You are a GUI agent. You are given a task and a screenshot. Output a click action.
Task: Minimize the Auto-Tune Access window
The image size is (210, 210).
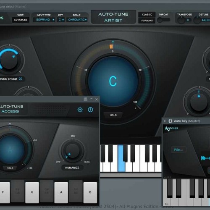92,99
